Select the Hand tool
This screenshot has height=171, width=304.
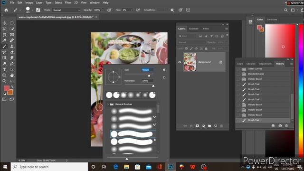pyautogui.click(x=12, y=75)
